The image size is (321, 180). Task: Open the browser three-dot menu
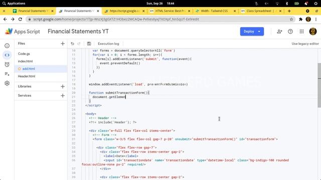pyautogui.click(x=316, y=19)
